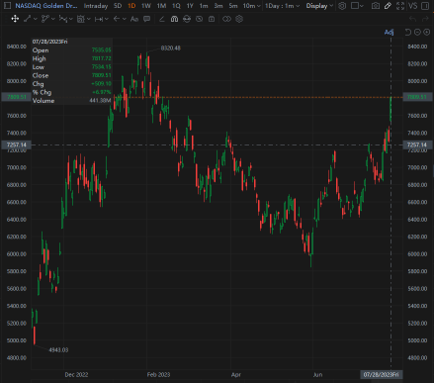This screenshot has width=434, height=383.
Task: Select the 1Y yearly timeframe
Action: tap(190, 6)
